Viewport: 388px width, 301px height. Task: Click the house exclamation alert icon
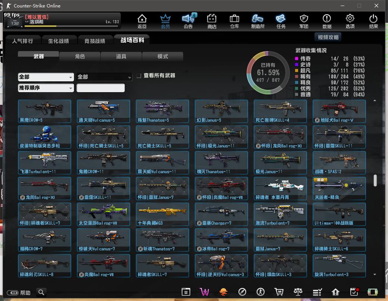pos(335,292)
